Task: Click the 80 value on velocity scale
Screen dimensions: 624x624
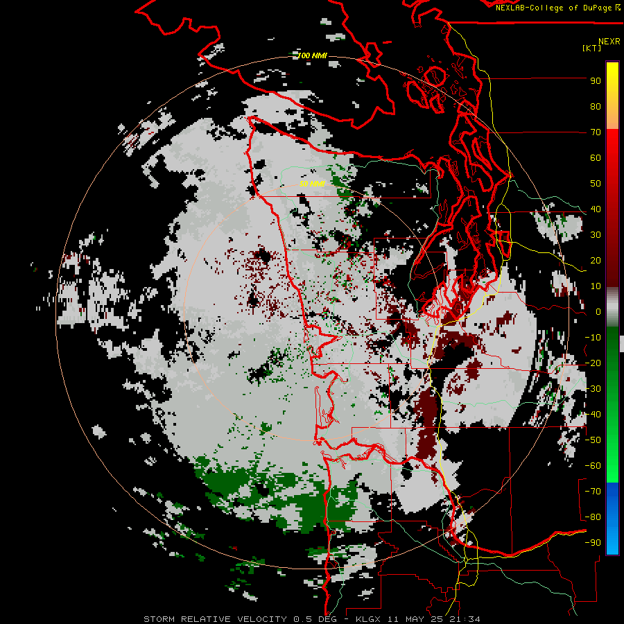Action: click(596, 107)
